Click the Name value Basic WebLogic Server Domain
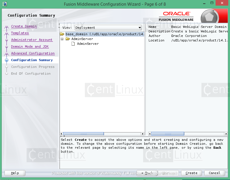230x180 pixels. pos(199,27)
